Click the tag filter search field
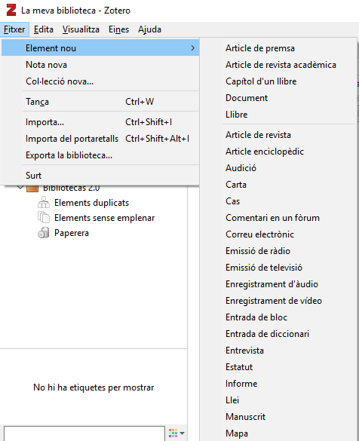 (x=84, y=433)
